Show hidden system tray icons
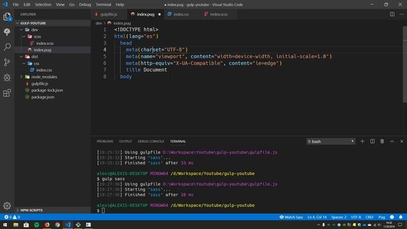This screenshot has height=229, width=407. coord(318,225)
